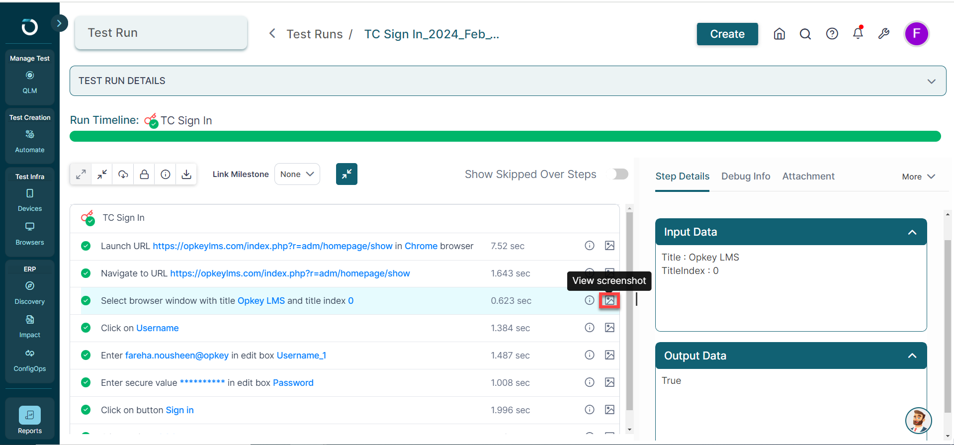Switch to the Step Details tab

click(x=682, y=176)
